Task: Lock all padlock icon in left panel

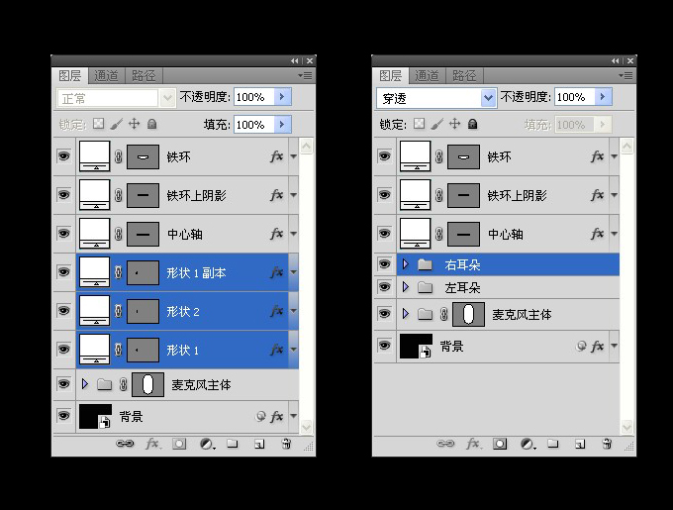Action: pyautogui.click(x=152, y=124)
